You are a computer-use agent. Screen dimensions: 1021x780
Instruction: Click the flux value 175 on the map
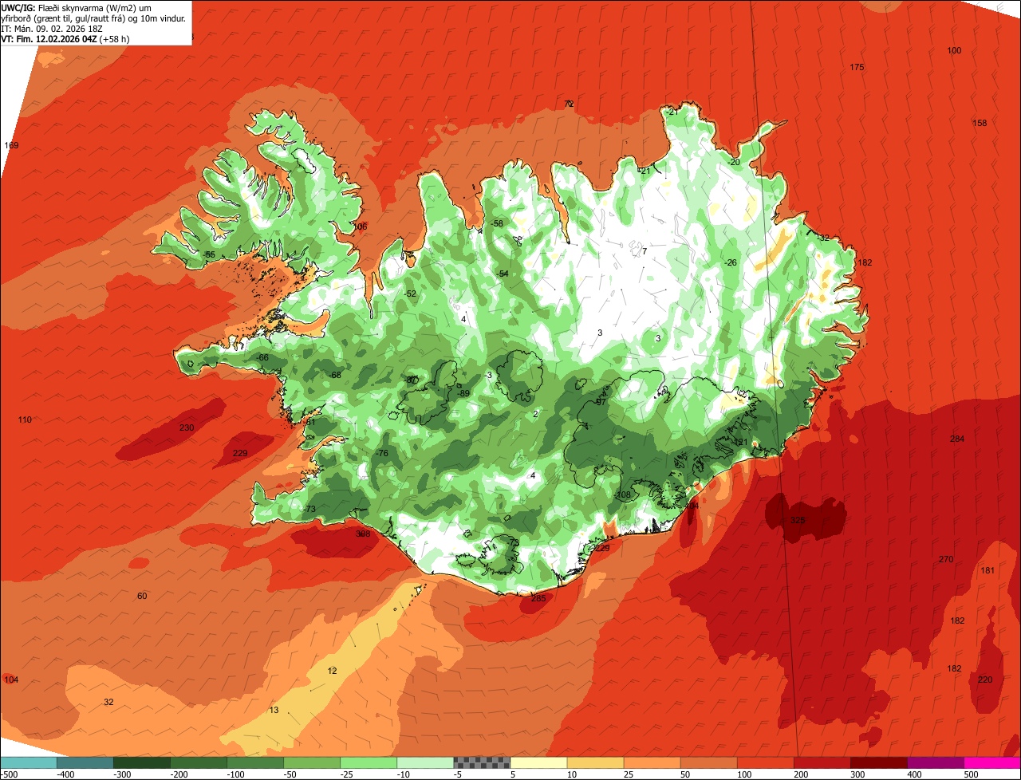tap(857, 67)
